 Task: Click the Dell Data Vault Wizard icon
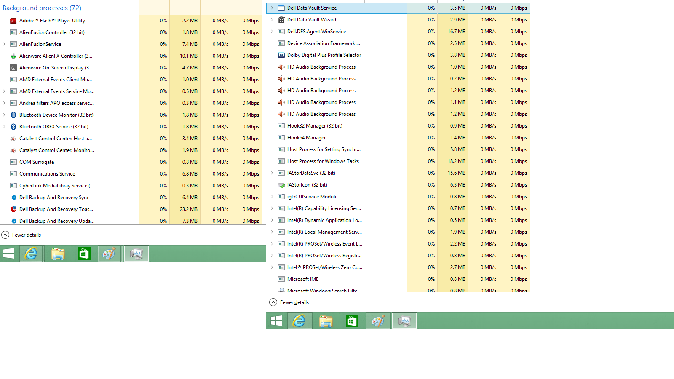(x=281, y=20)
